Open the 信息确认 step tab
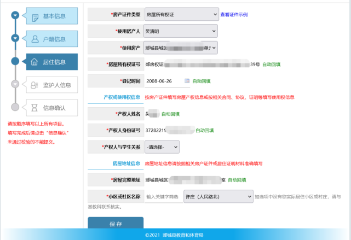Viewport: 351px width, 240px height. 52,108
